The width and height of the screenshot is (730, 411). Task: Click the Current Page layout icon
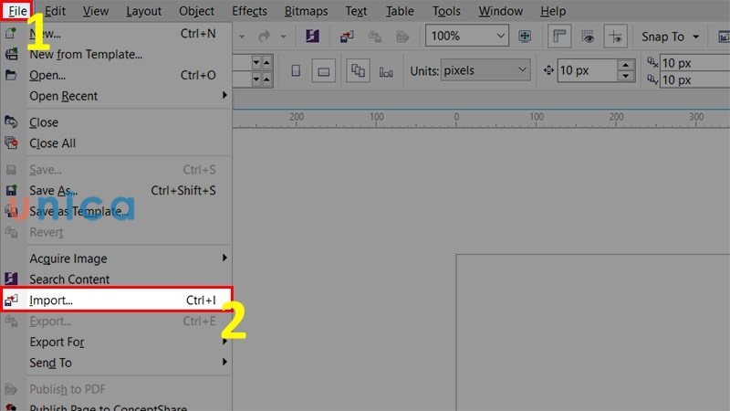[x=386, y=71]
